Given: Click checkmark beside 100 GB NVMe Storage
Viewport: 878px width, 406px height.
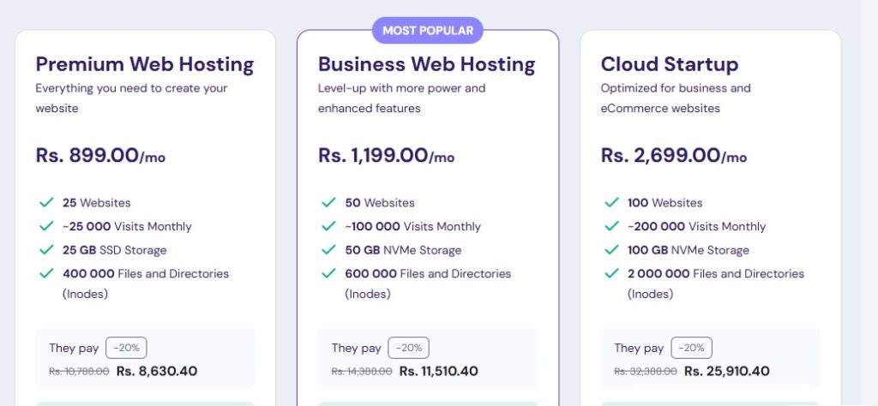Looking at the screenshot, I should [611, 250].
